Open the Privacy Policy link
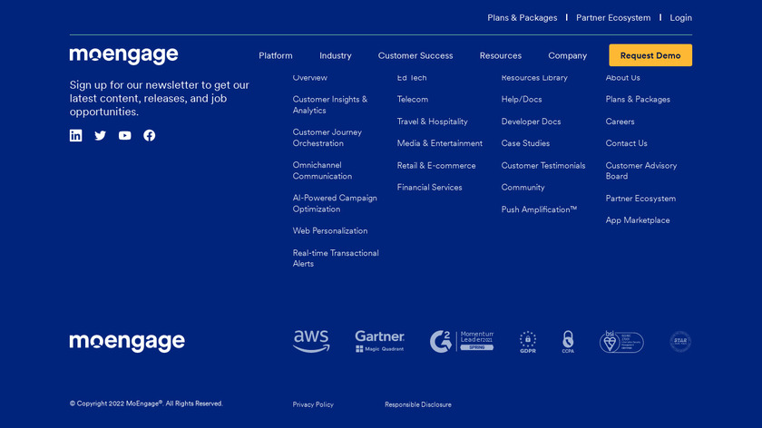This screenshot has height=428, width=762. (x=313, y=404)
